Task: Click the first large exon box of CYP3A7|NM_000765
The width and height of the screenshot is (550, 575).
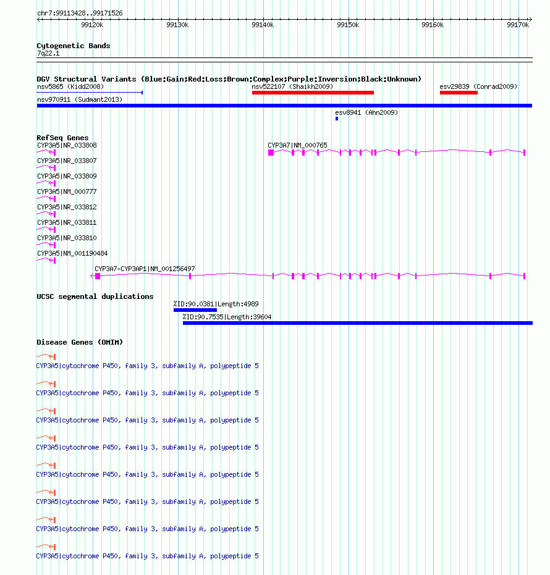Action: (x=271, y=153)
